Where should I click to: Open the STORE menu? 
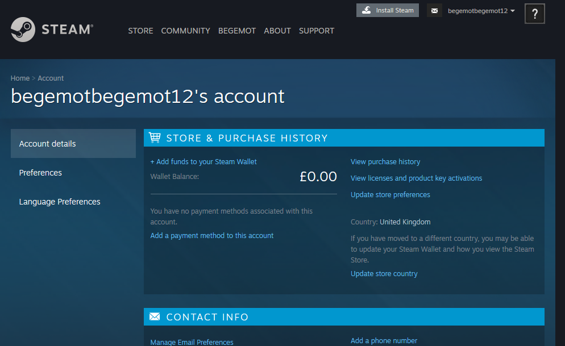click(x=140, y=31)
